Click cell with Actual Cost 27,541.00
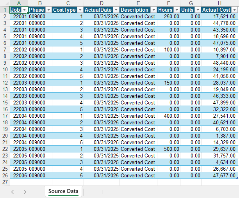The image size is (239, 198). click(219, 116)
